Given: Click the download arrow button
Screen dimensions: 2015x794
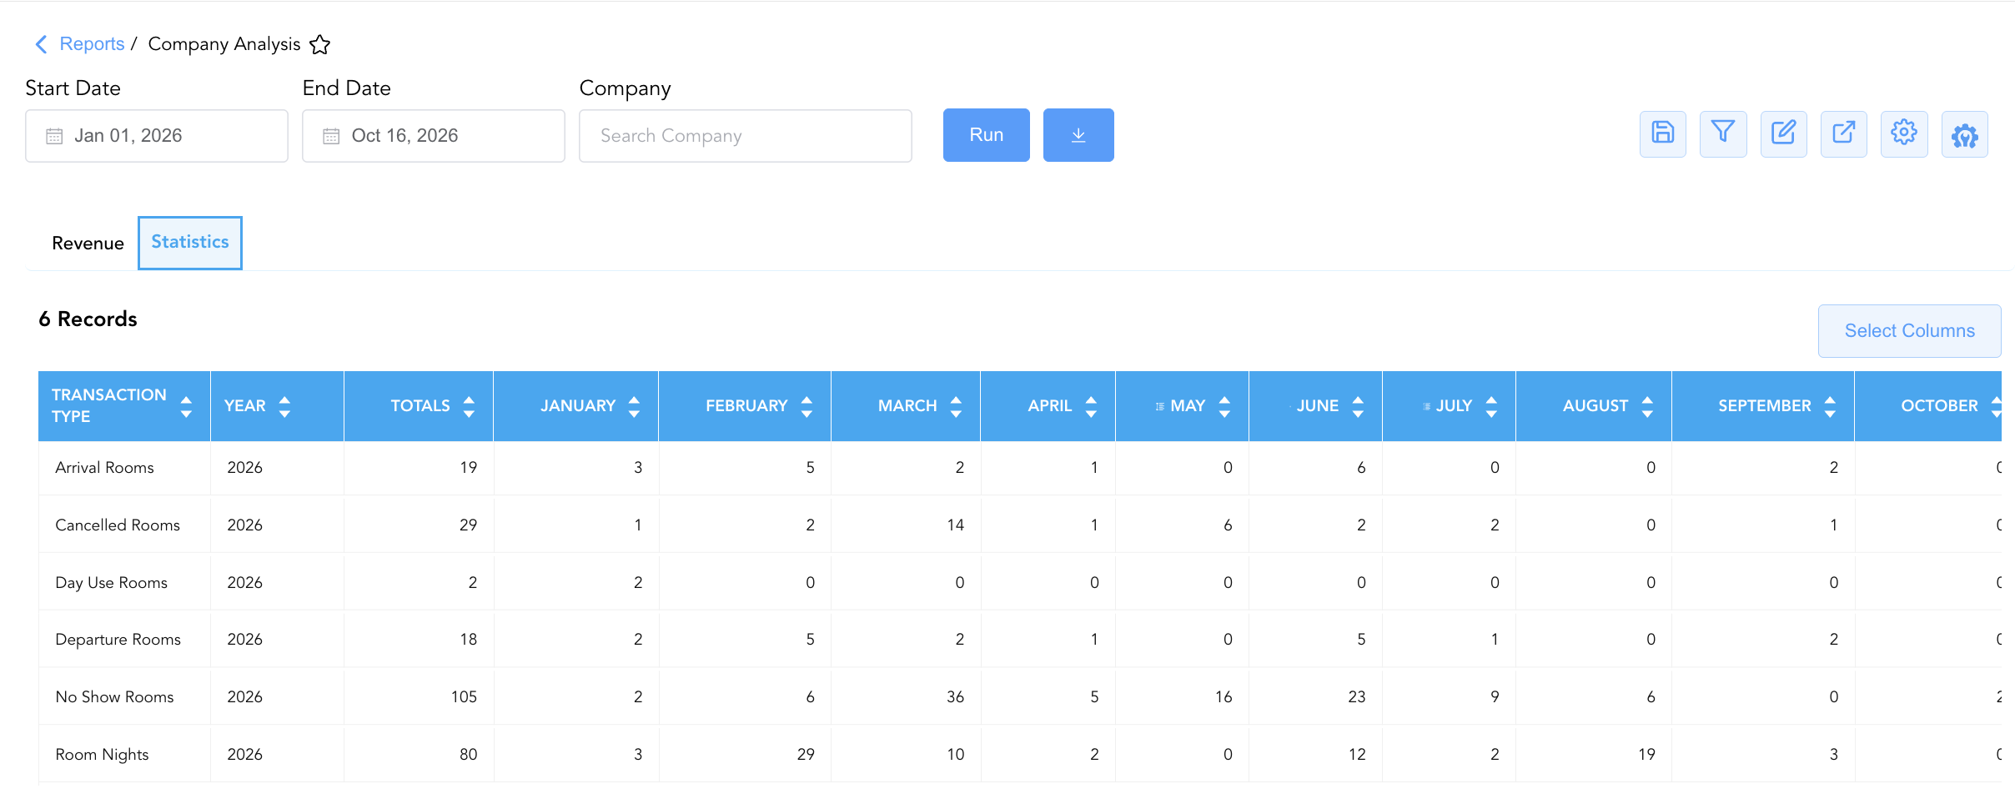Looking at the screenshot, I should tap(1078, 135).
